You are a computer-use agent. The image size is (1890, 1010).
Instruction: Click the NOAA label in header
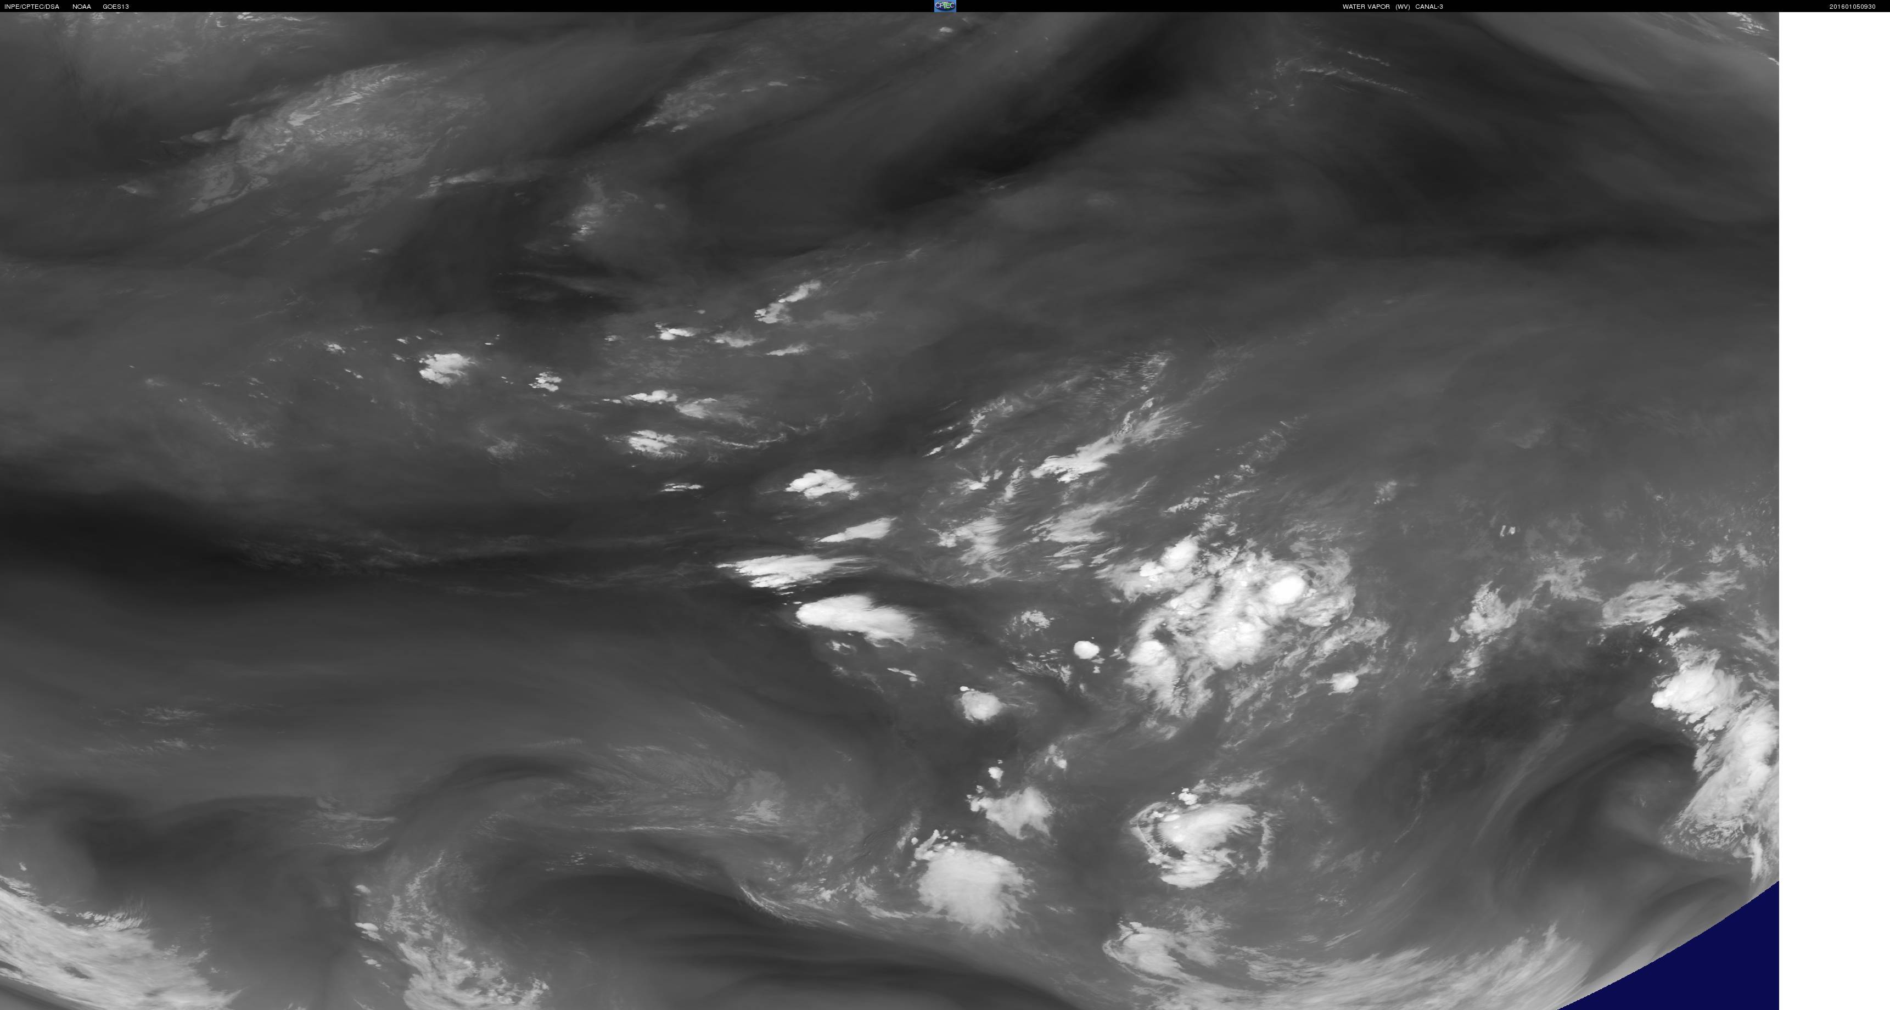(81, 7)
